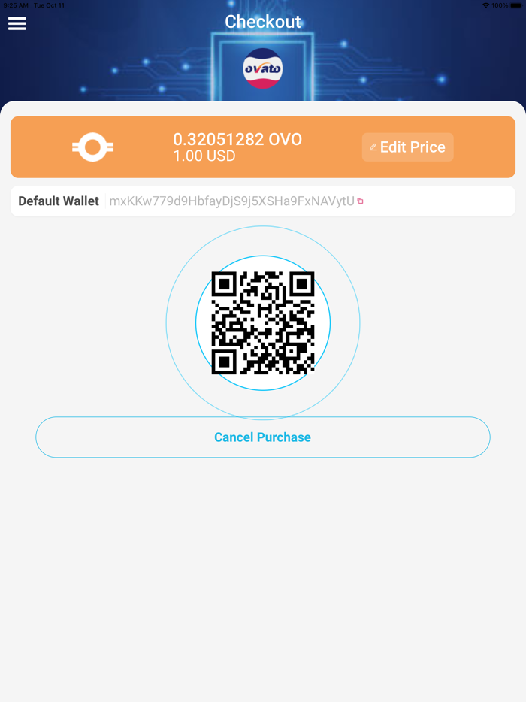Tap the battery icon in status bar
This screenshot has height=702, width=526.
pos(516,5)
